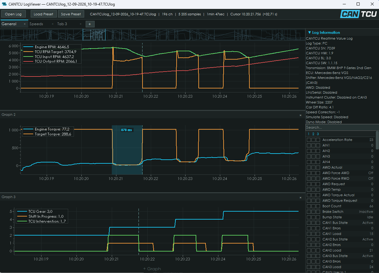Enable graph 2 checkbox for AWD Force AWD
The width and height of the screenshot is (379, 273).
313,173
